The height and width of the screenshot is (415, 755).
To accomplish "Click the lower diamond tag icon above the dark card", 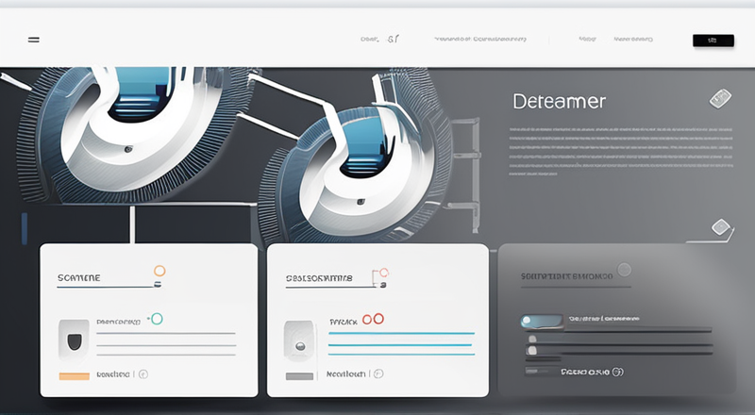I will pyautogui.click(x=721, y=227).
